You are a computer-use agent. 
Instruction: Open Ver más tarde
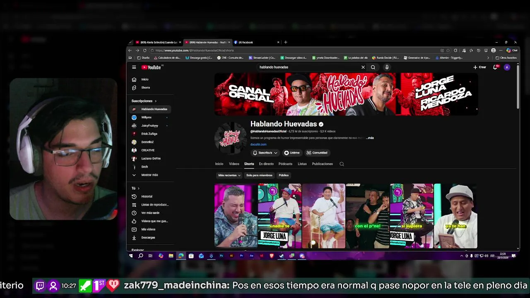click(x=150, y=213)
